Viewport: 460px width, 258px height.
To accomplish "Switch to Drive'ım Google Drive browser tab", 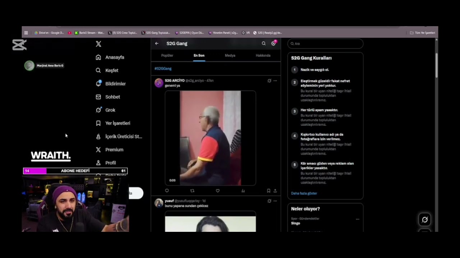I will pyautogui.click(x=49, y=33).
